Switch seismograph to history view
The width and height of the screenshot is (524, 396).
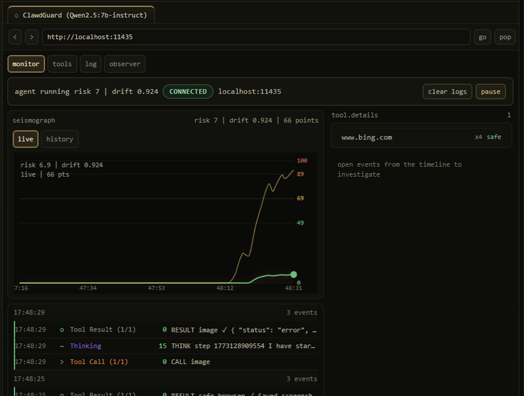[60, 139]
